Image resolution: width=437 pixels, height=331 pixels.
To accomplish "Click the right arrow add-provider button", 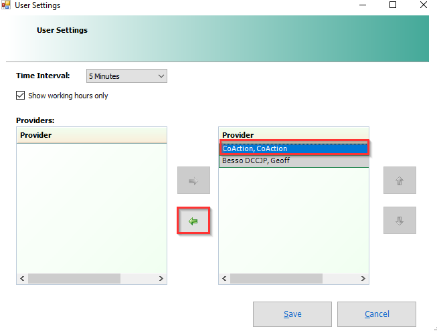I will coord(193,181).
